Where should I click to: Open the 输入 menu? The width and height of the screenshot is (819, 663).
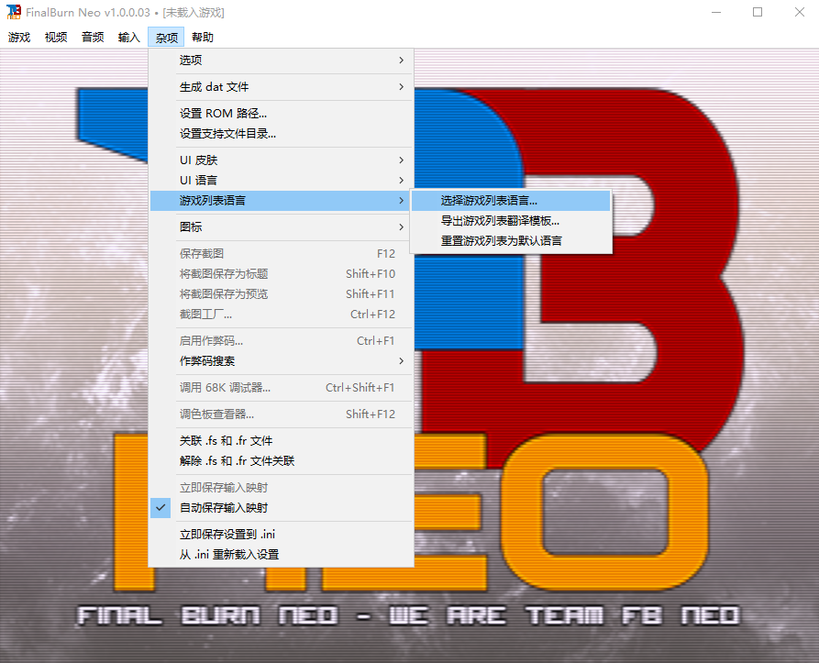click(x=129, y=37)
